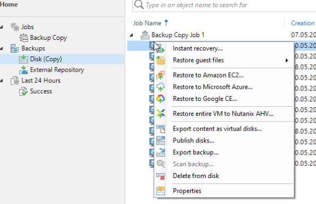Collapse Backup Copy Job 1 row
The width and height of the screenshot is (316, 204).
pyautogui.click(x=131, y=35)
